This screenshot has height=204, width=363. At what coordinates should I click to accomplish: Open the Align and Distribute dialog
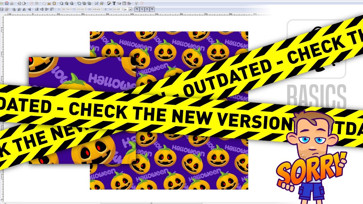click(129, 3)
